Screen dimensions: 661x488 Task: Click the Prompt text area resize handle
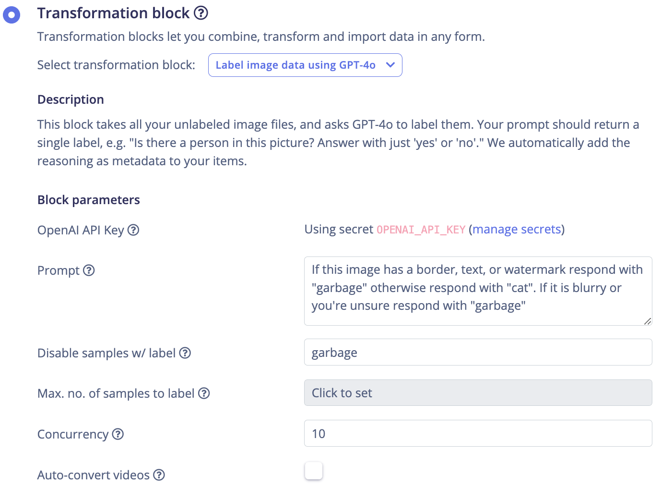pos(647,321)
